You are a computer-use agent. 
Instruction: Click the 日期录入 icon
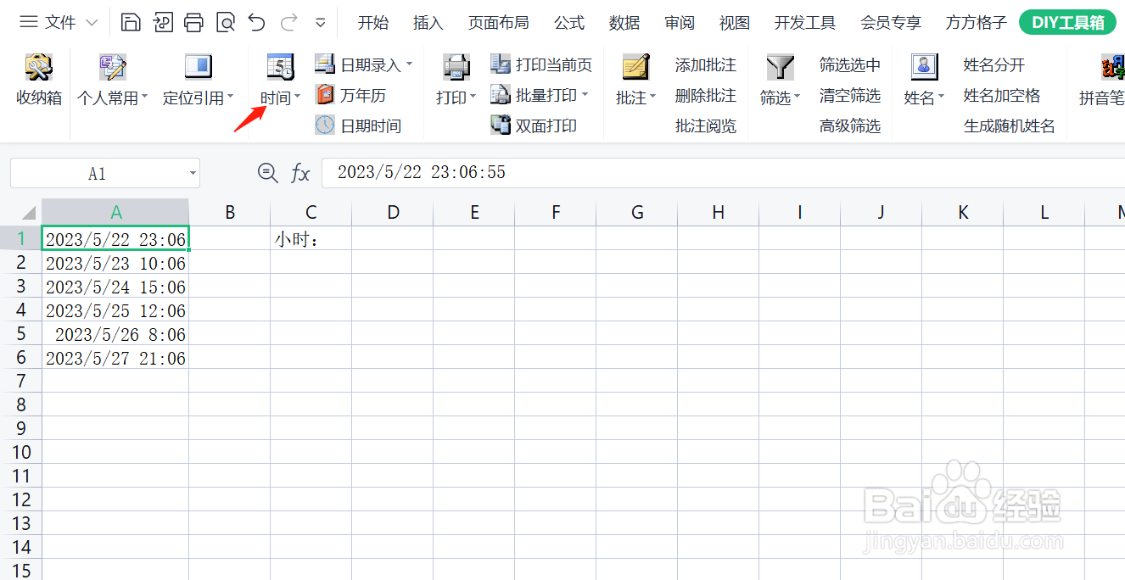click(x=325, y=64)
